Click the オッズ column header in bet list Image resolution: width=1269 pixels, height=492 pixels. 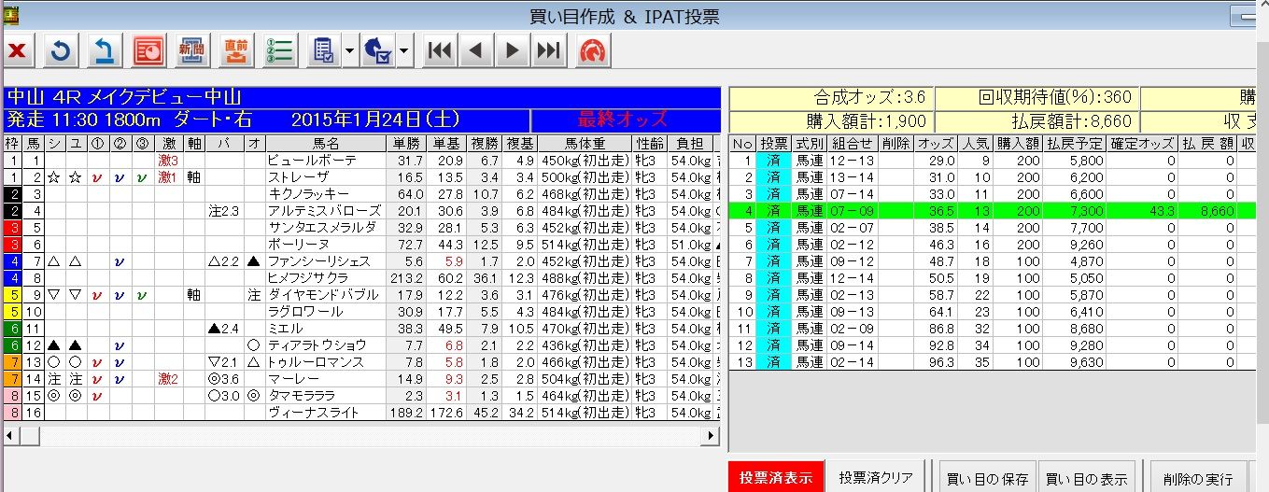pos(935,144)
